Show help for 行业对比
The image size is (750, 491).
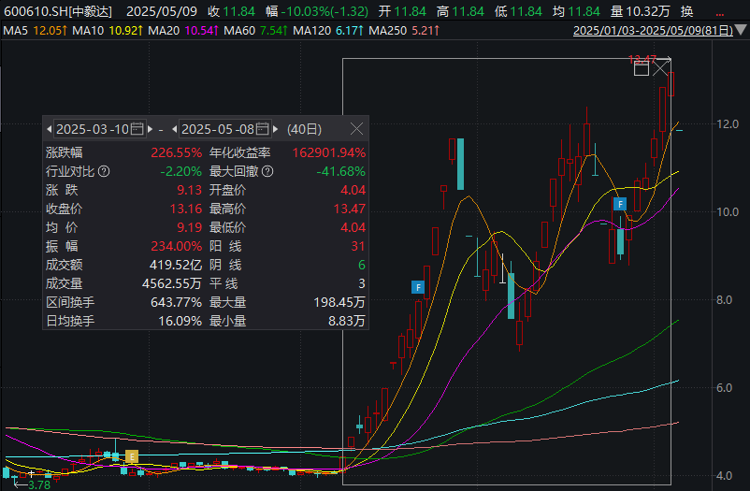(104, 171)
